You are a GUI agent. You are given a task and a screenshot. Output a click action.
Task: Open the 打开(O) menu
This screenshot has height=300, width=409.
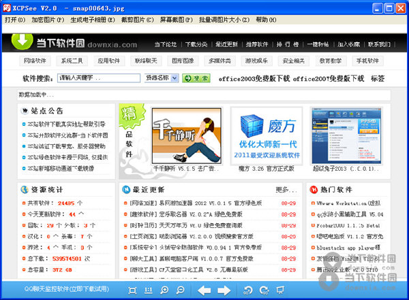point(15,20)
